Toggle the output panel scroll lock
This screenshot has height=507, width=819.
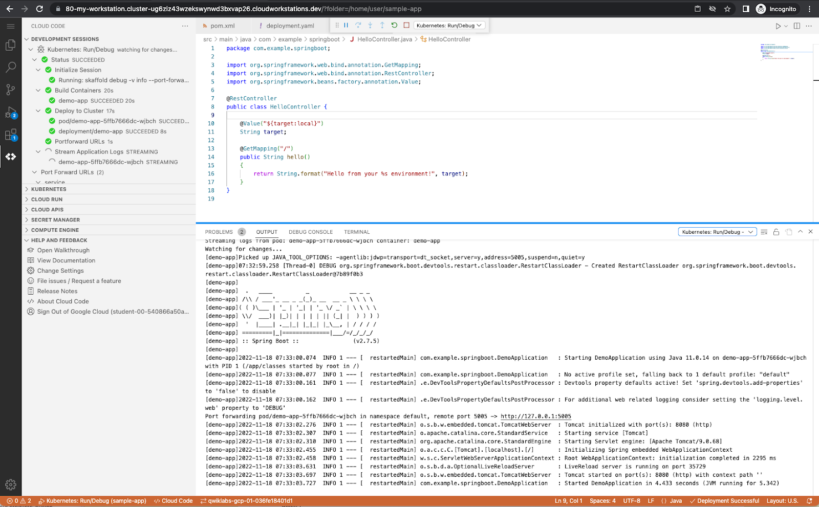click(x=776, y=232)
